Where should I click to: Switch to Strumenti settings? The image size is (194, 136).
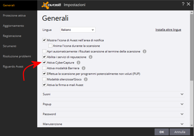(10, 46)
